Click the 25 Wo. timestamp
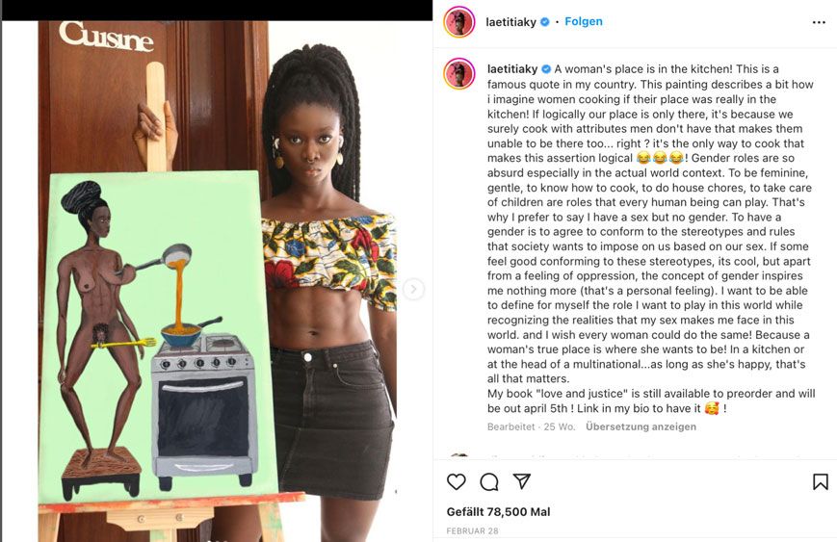This screenshot has height=542, width=837. [559, 426]
